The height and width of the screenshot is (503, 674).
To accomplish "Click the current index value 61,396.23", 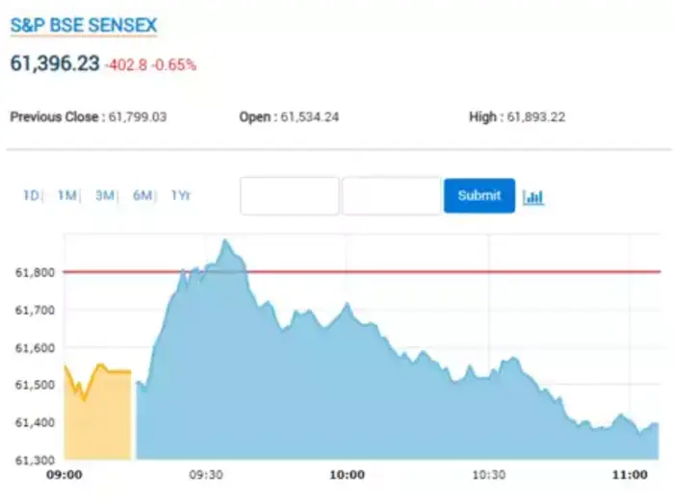I will (55, 63).
